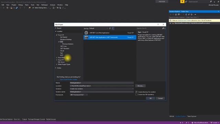Switch to Output tab

point(24,119)
